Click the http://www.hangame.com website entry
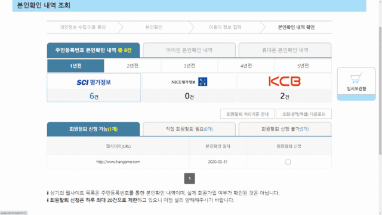Viewport: 382px width, 215px height. point(118,162)
